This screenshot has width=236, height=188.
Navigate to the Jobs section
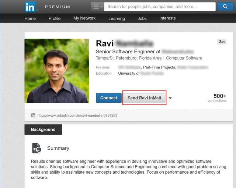pos(142,18)
